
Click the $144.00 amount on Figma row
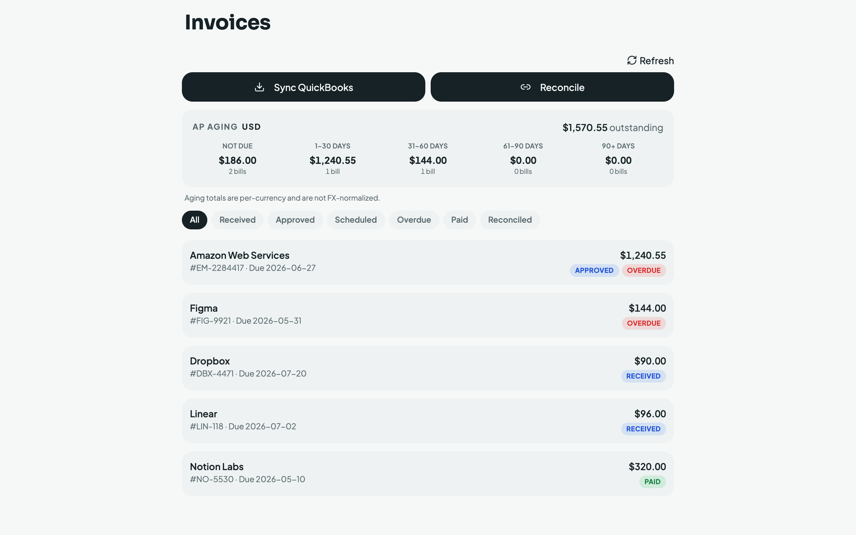pos(647,308)
